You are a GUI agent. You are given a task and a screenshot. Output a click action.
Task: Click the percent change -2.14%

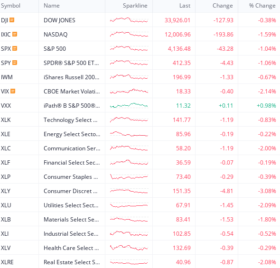[x=267, y=92]
